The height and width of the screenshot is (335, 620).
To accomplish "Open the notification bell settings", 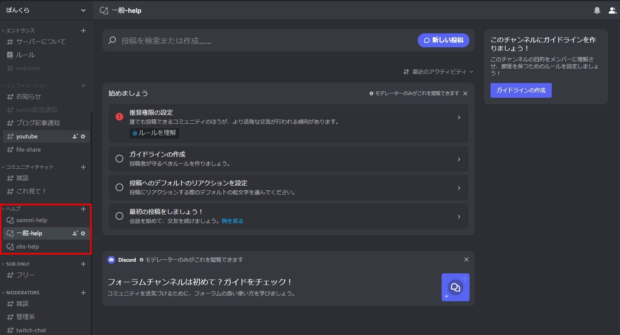I will (597, 10).
